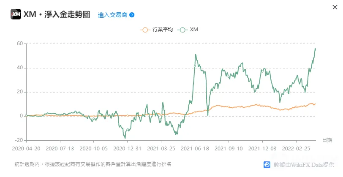Viewport: 343px width, 177px height.
Task: Click the blue arrow circle beside 進入交易商
Action: click(x=132, y=15)
